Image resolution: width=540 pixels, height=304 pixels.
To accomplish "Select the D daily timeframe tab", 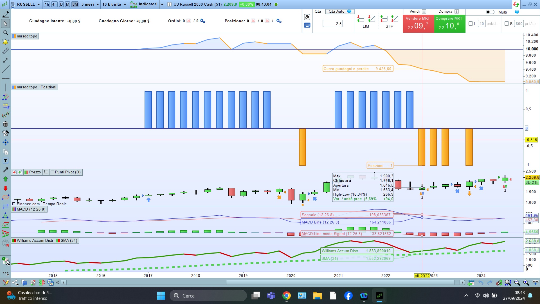I will click(x=61, y=4).
